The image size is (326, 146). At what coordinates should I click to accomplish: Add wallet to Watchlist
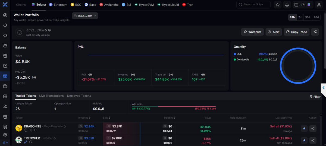coord(252,32)
